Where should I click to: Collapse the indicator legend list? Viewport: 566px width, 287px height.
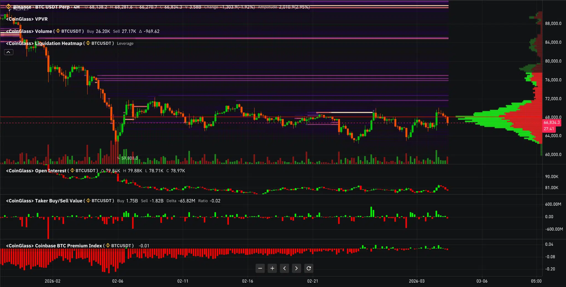point(9,52)
